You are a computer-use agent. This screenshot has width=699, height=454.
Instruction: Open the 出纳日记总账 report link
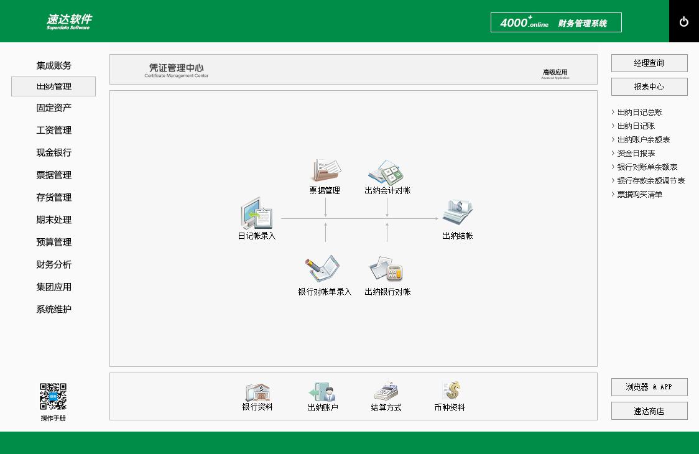[x=639, y=113]
